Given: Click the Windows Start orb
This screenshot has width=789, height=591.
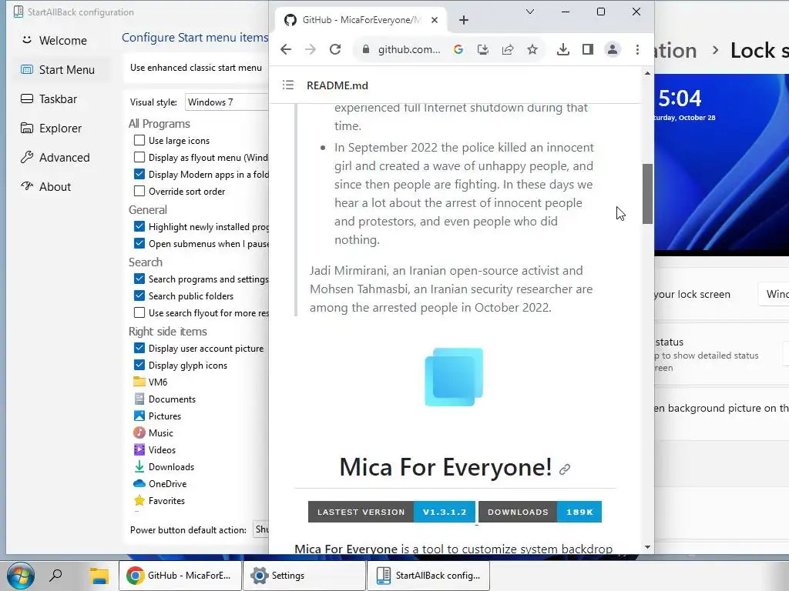Looking at the screenshot, I should (x=20, y=576).
